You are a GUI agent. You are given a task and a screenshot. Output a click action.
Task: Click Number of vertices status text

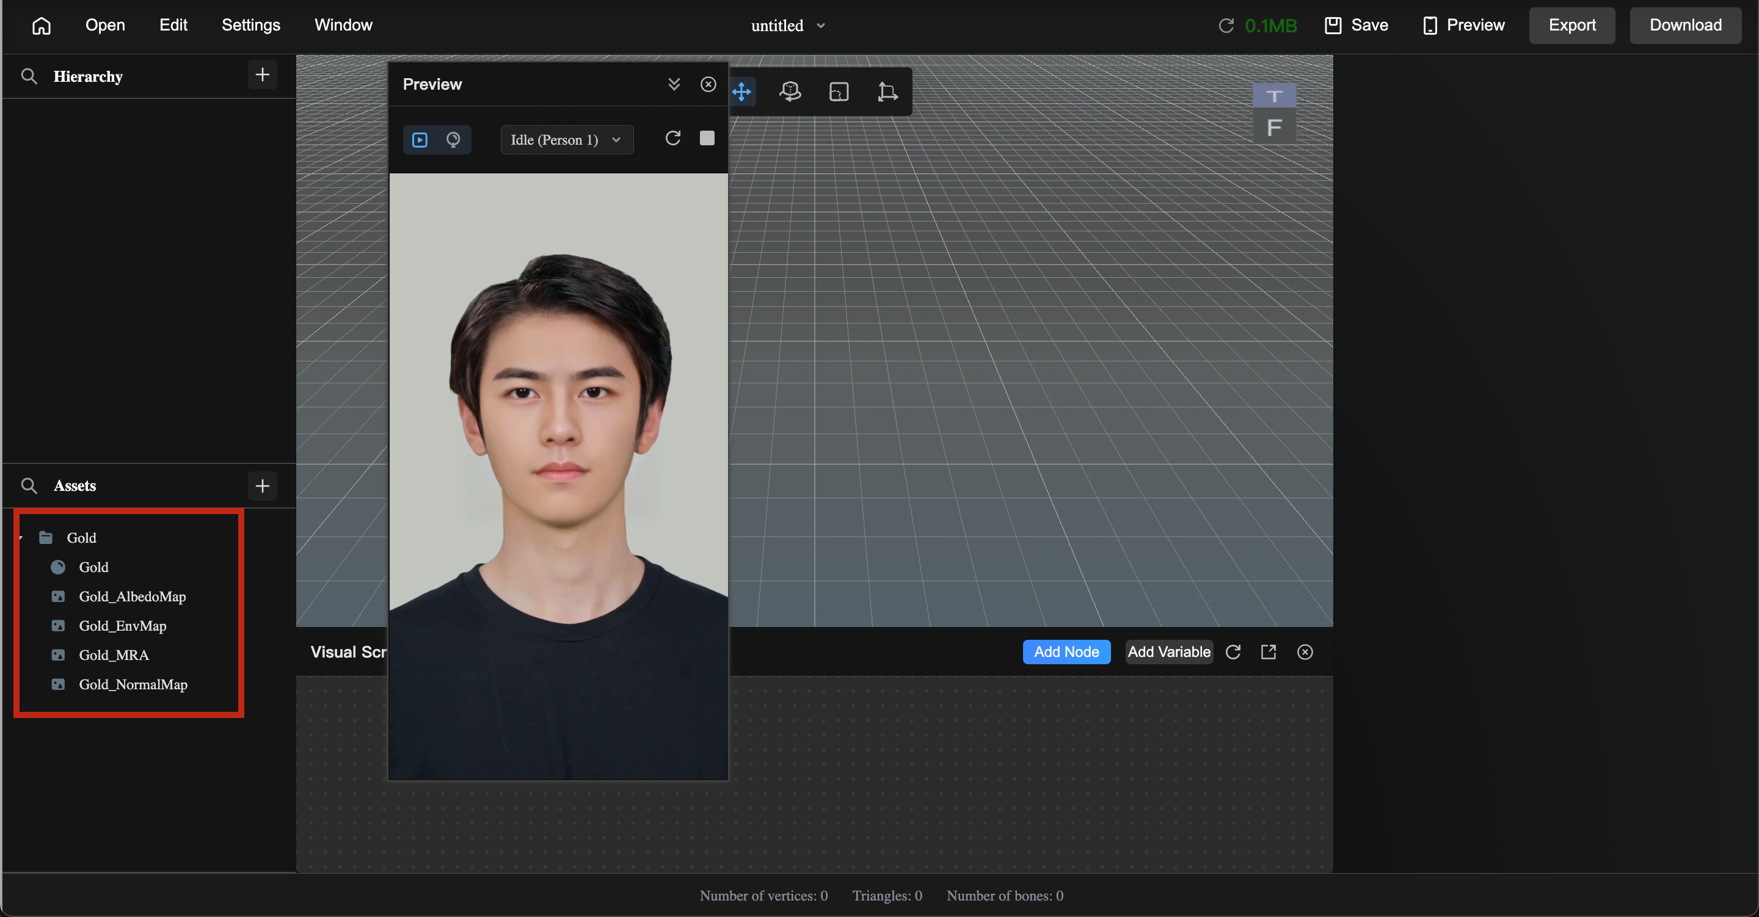(x=763, y=896)
